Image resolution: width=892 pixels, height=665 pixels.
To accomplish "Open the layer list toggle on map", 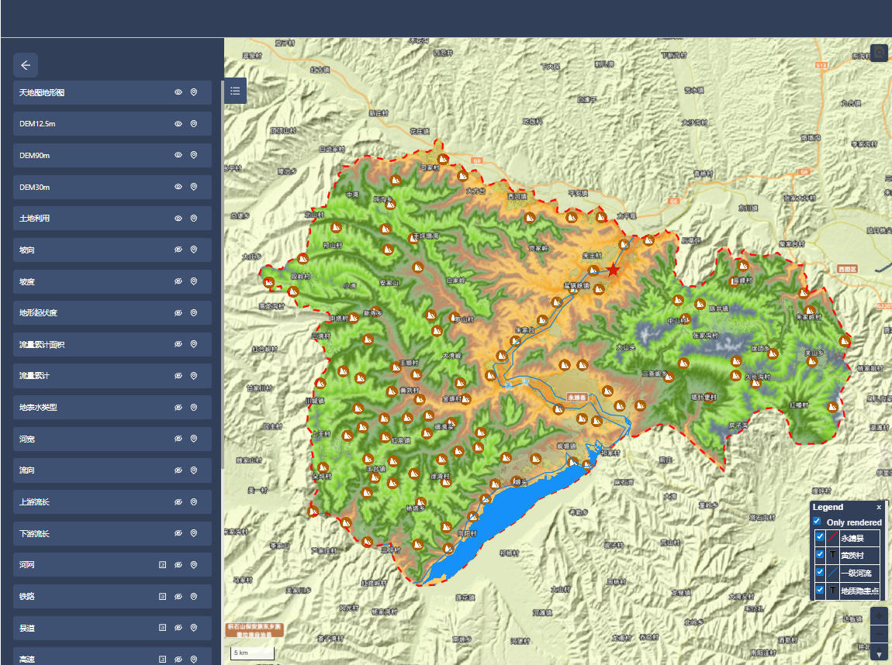I will tap(235, 91).
